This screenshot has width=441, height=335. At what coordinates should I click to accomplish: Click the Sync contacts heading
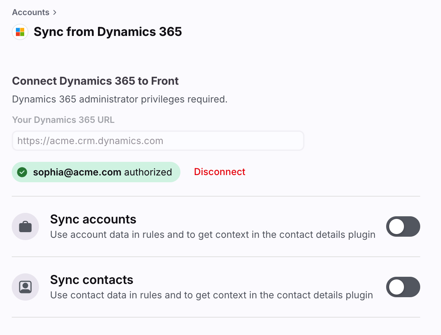pos(92,279)
